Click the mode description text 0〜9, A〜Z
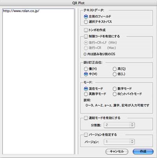This screenshot has width=157, height=158. [x=117, y=105]
